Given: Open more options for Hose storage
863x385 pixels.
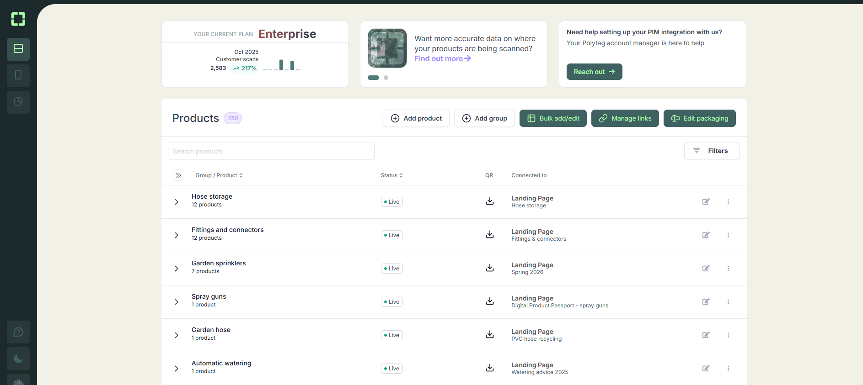Looking at the screenshot, I should (x=728, y=201).
